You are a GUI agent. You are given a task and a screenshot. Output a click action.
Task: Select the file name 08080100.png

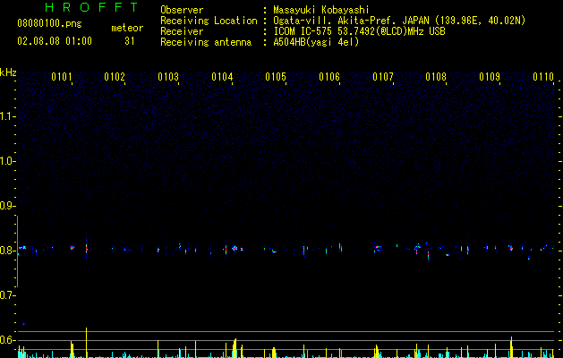coord(49,24)
